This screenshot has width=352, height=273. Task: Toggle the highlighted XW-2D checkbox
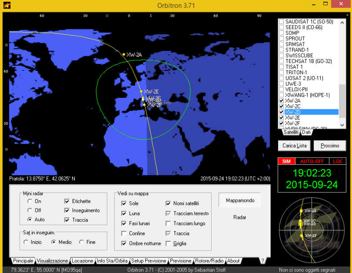281,112
